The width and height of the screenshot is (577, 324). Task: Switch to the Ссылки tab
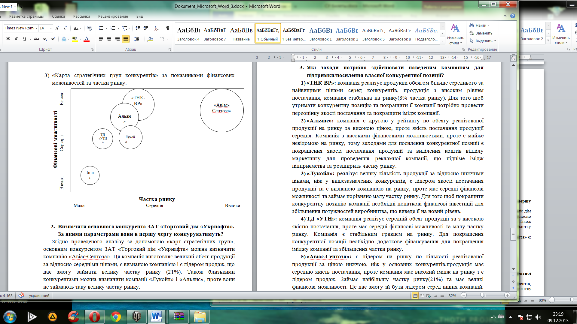coord(58,16)
